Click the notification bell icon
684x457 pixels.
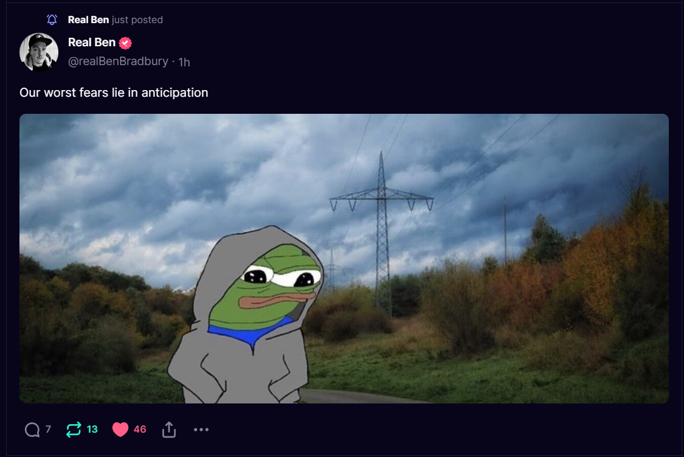52,19
